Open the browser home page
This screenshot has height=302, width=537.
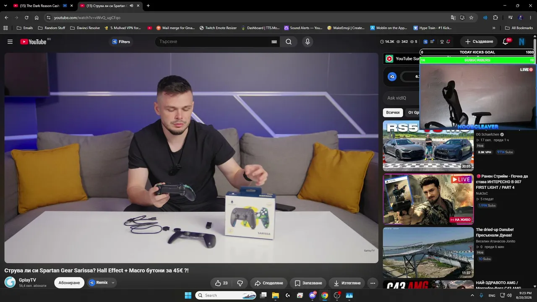pyautogui.click(x=36, y=18)
